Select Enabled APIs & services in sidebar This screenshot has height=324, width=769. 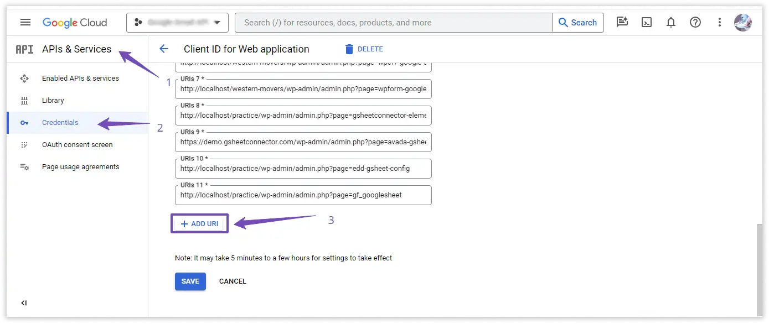(80, 78)
